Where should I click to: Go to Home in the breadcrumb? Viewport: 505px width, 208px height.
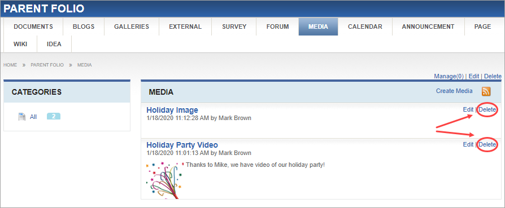(x=10, y=65)
